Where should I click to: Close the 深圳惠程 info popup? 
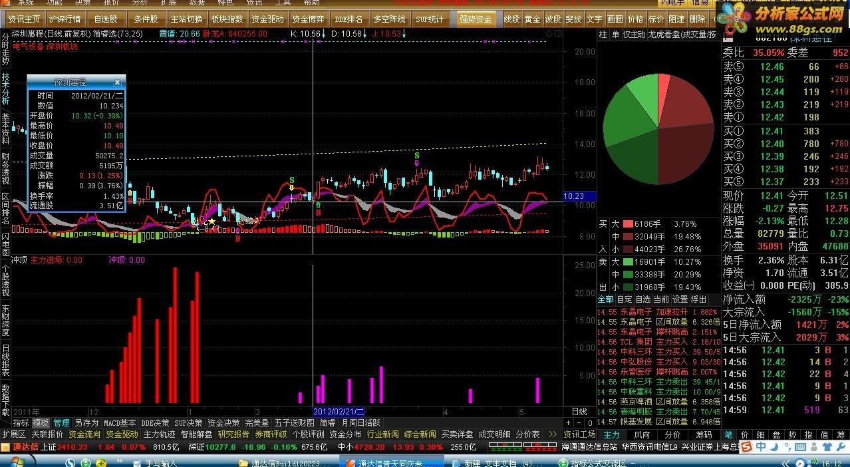117,82
